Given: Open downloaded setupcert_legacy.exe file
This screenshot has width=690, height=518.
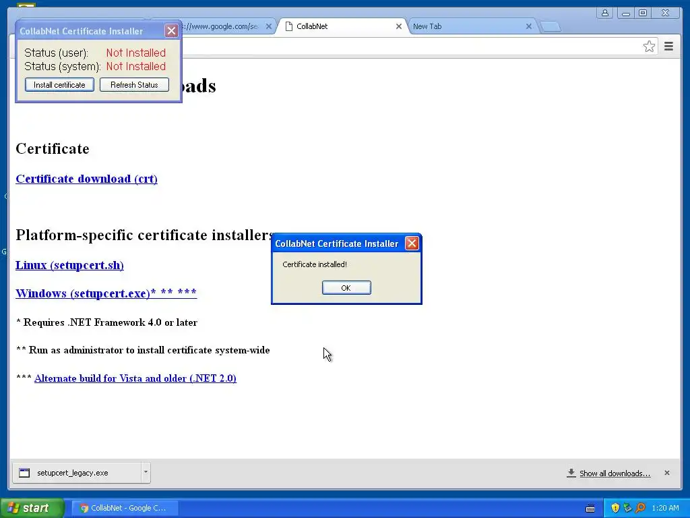Looking at the screenshot, I should [77, 473].
